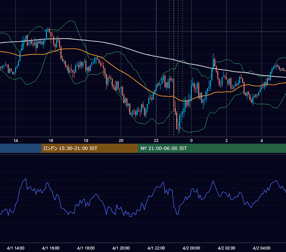Click the '4/1 16:00' date label
The height and width of the screenshot is (252, 286).
[x=51, y=248]
